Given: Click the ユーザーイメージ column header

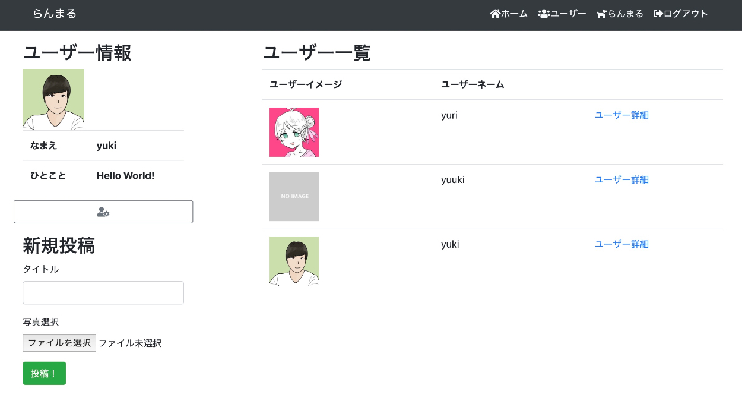Looking at the screenshot, I should click(306, 84).
